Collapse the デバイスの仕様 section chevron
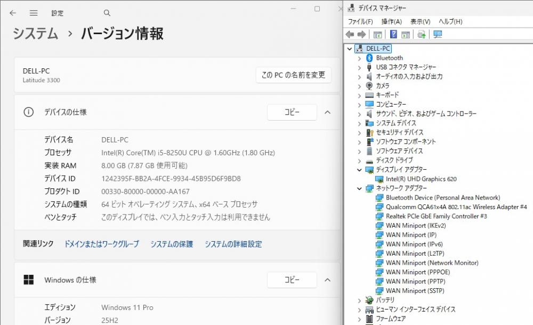The height and width of the screenshot is (325, 533). point(327,112)
